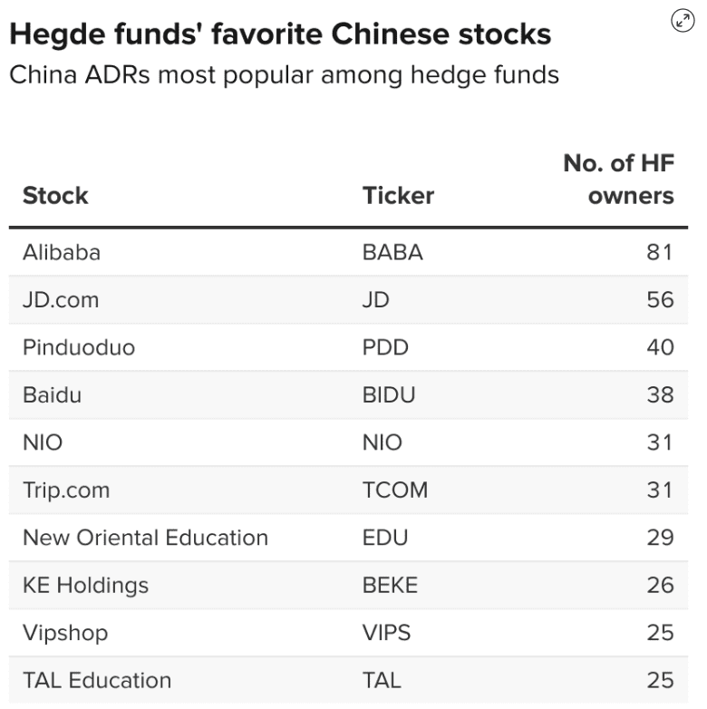This screenshot has height=709, width=707.
Task: Click the EDU ticker symbol
Action: pyautogui.click(x=385, y=538)
